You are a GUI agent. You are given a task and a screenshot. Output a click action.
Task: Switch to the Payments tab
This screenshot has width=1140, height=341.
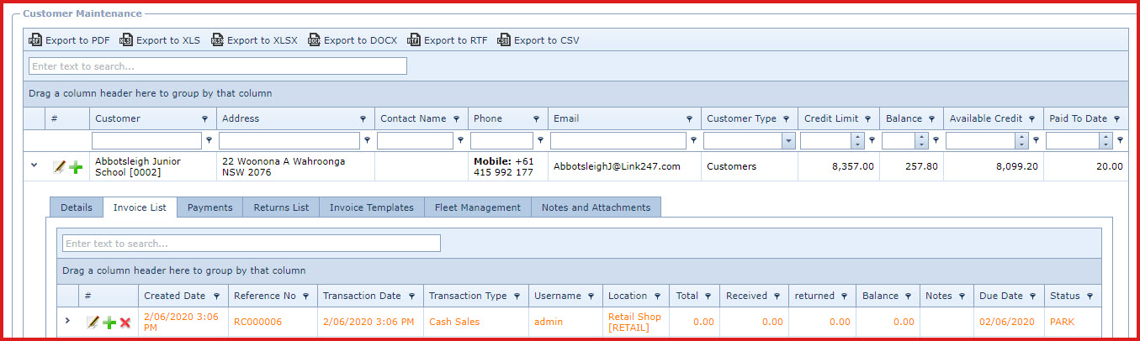(x=209, y=207)
